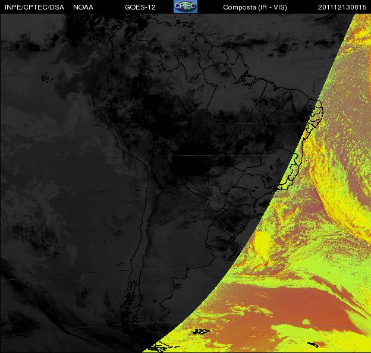
Task: Select the INPE/CPTEC/DSA header text
Action: click(34, 7)
